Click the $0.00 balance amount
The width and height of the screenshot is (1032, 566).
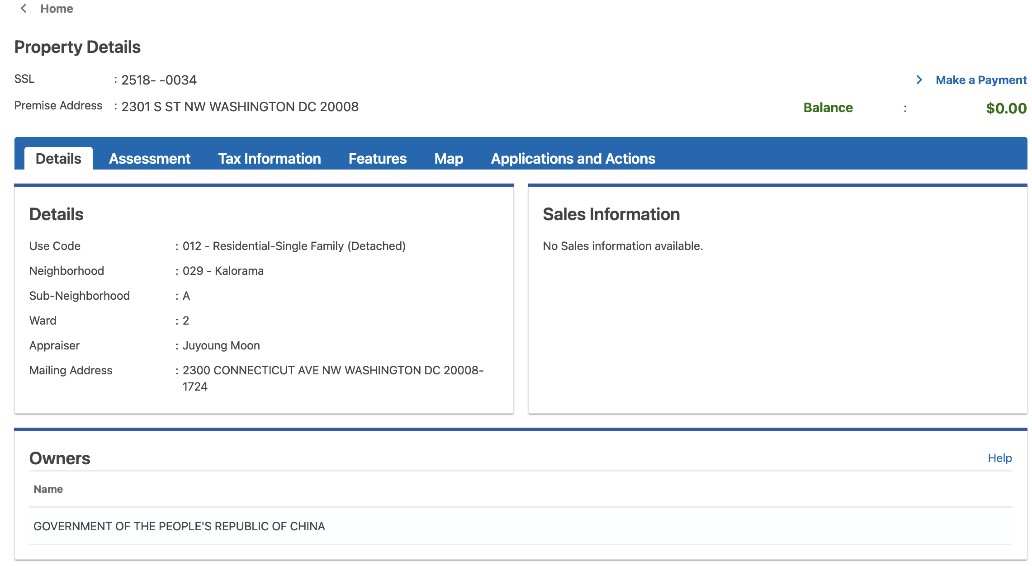(x=1006, y=108)
